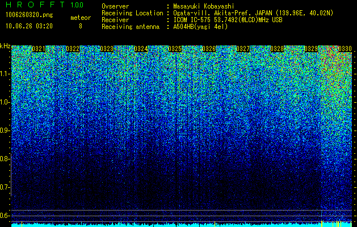Image resolution: width=357 pixels, height=227 pixels.
Task: Click the ICOM IC-575 receiver details
Action: [228, 20]
